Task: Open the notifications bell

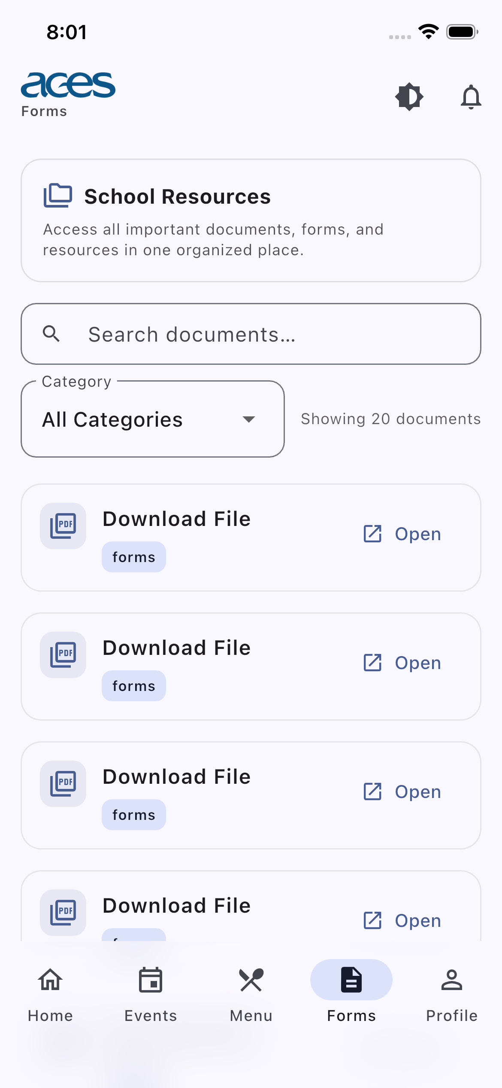Action: click(471, 97)
